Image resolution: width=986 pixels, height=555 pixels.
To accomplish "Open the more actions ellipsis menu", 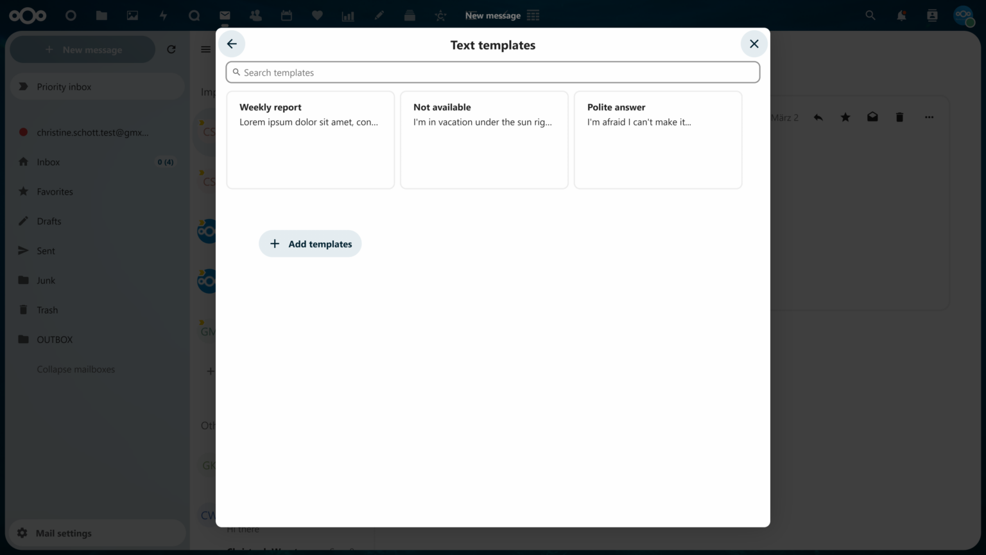I will pos(929,117).
